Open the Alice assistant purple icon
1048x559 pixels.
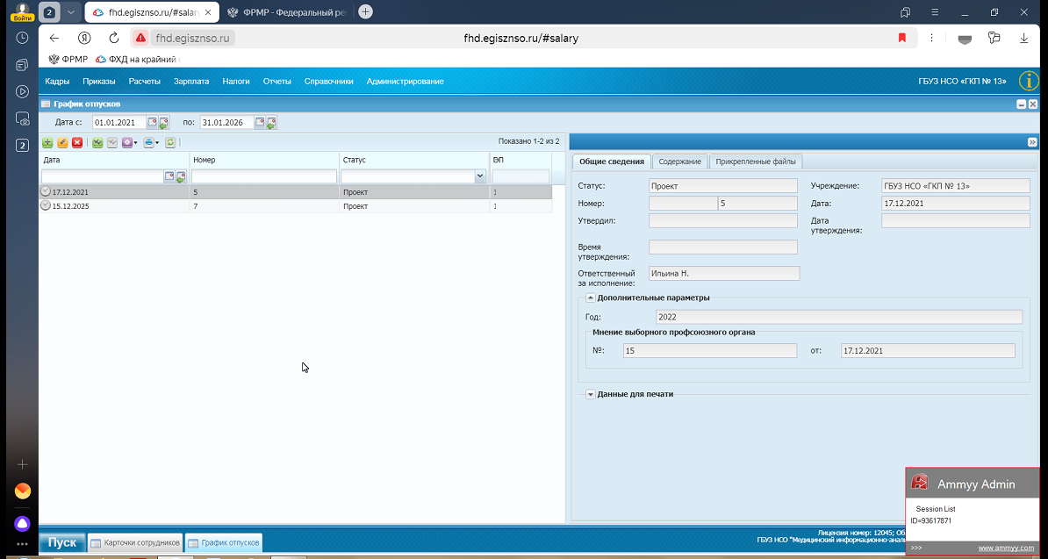[x=22, y=523]
